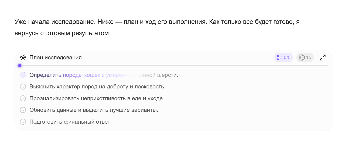This screenshot has height=147, width=362.
Task: Click the План исследования panel title
Action: [x=55, y=58]
